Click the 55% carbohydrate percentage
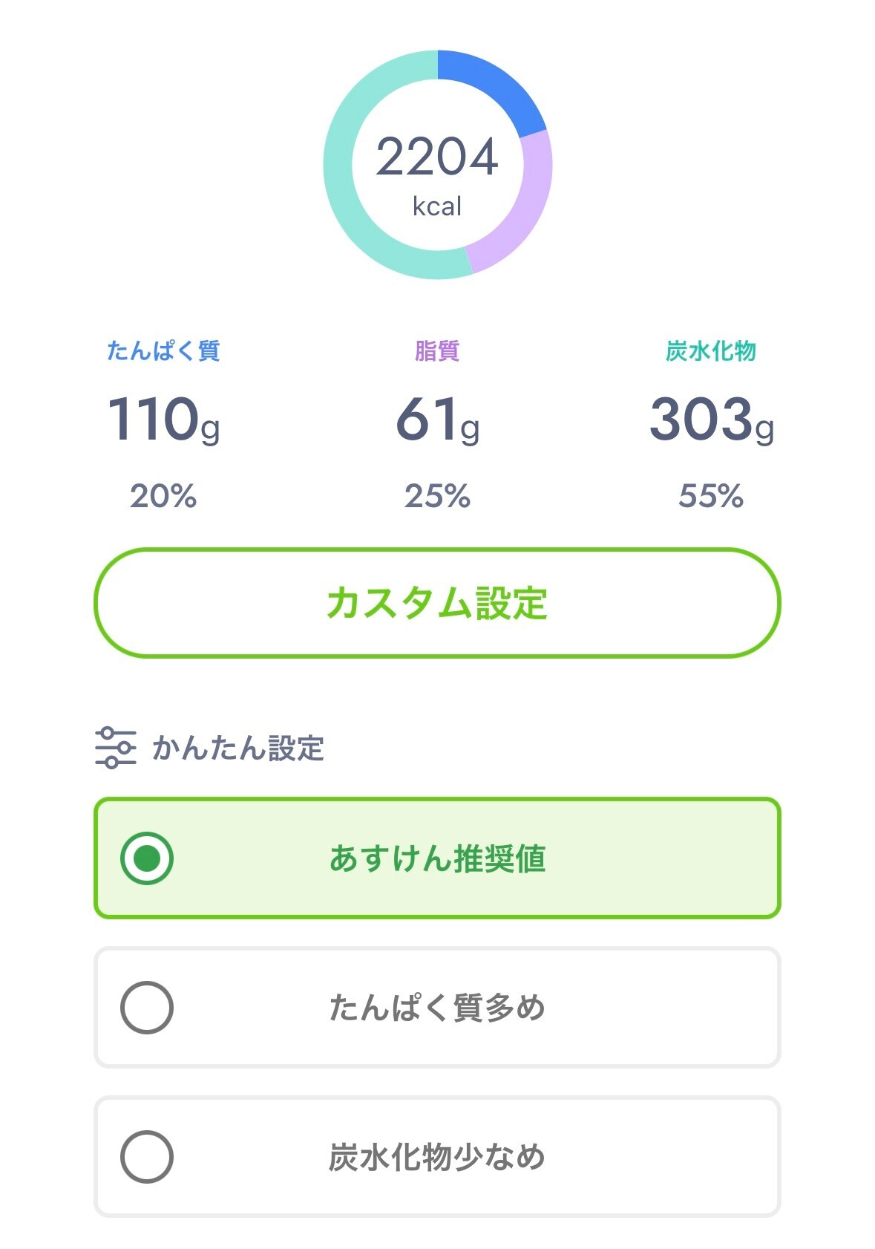Image resolution: width=875 pixels, height=1249 pixels. 710,496
